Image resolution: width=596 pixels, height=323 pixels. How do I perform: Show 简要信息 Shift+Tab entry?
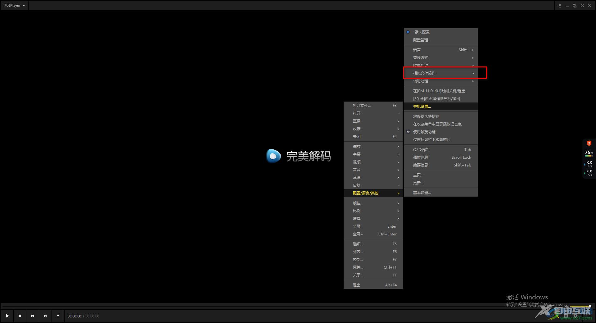(440, 165)
